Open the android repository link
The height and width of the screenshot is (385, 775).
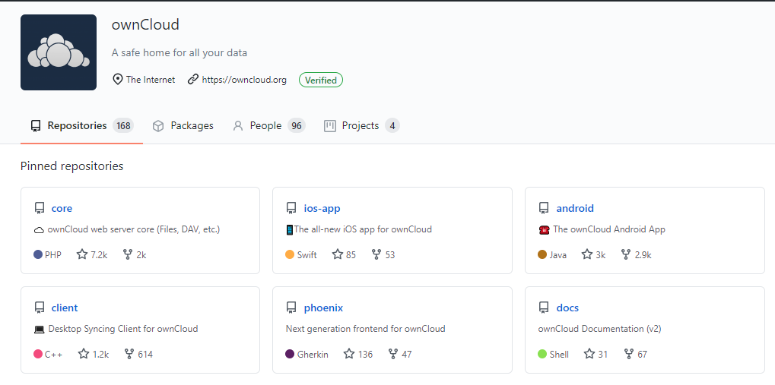pyautogui.click(x=575, y=208)
